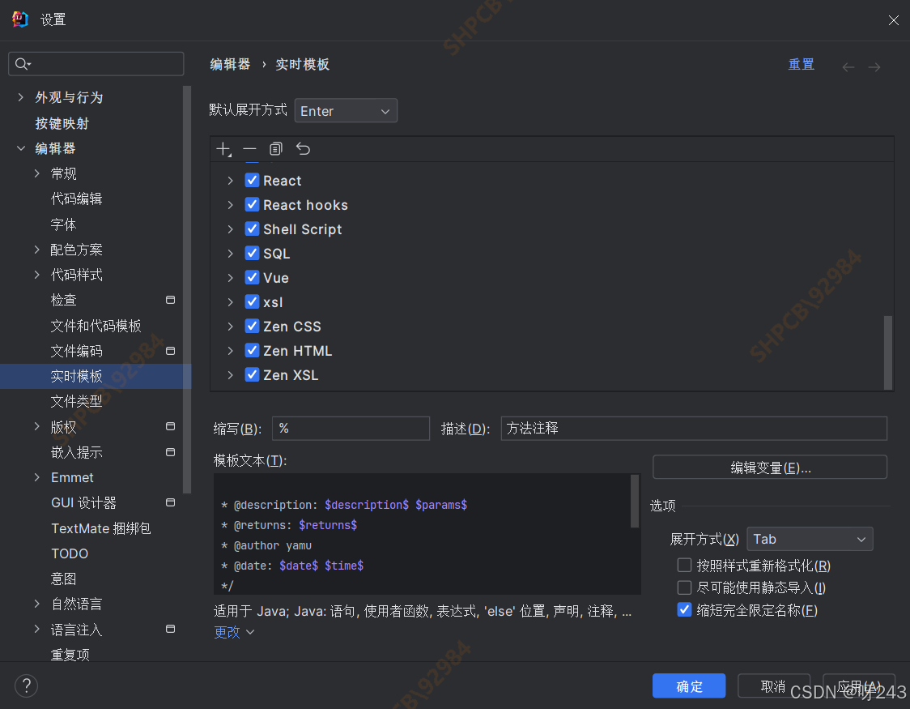
Task: Open the 默认展开方式 Enter dropdown
Action: tap(346, 110)
